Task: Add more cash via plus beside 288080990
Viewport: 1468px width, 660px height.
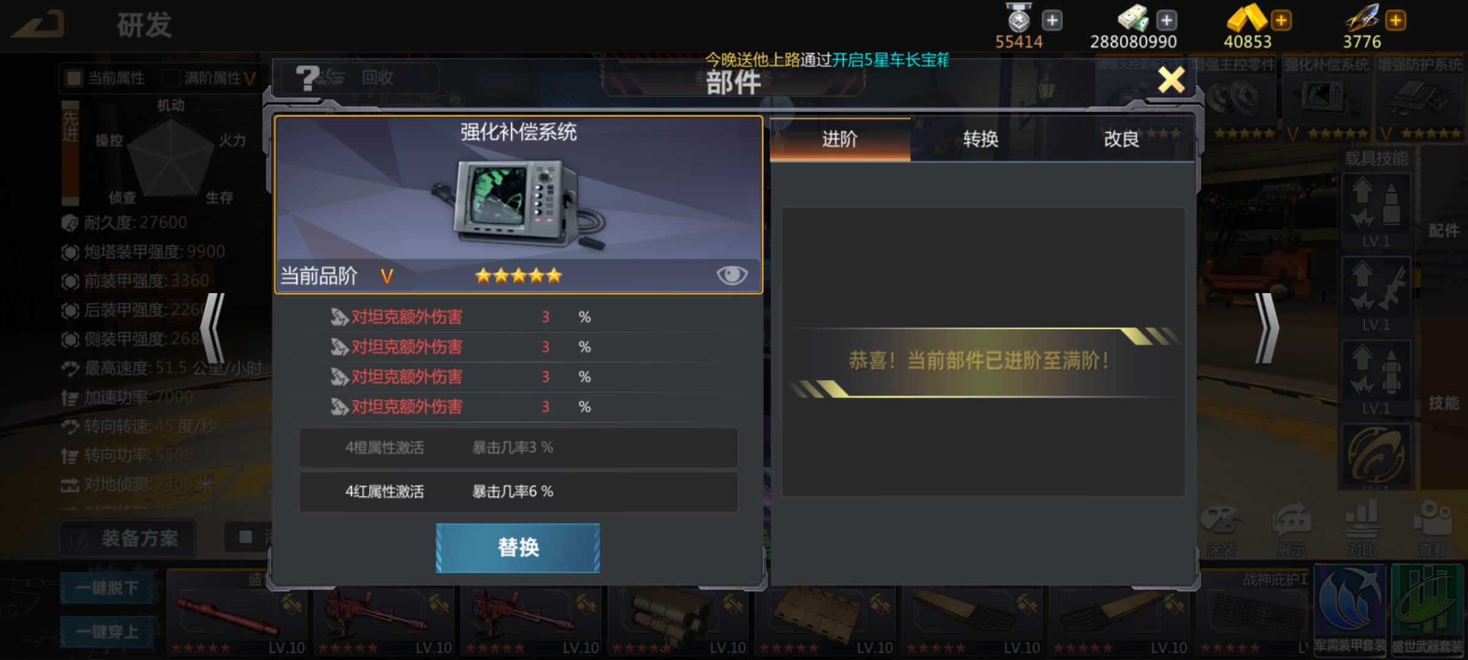Action: (x=1166, y=20)
